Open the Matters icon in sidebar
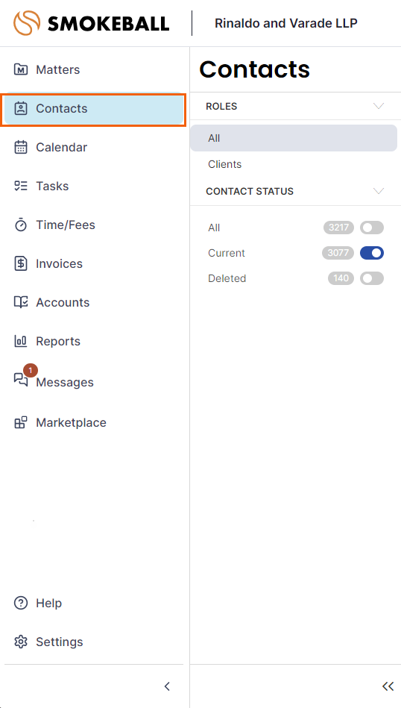401x708 pixels. pyautogui.click(x=21, y=69)
